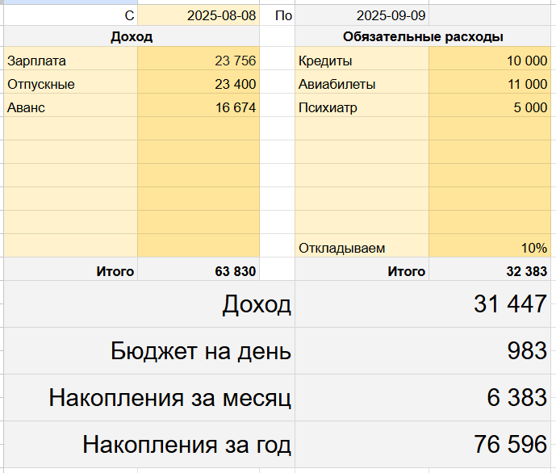
Task: Select net income value 31 447
Action: coord(423,303)
